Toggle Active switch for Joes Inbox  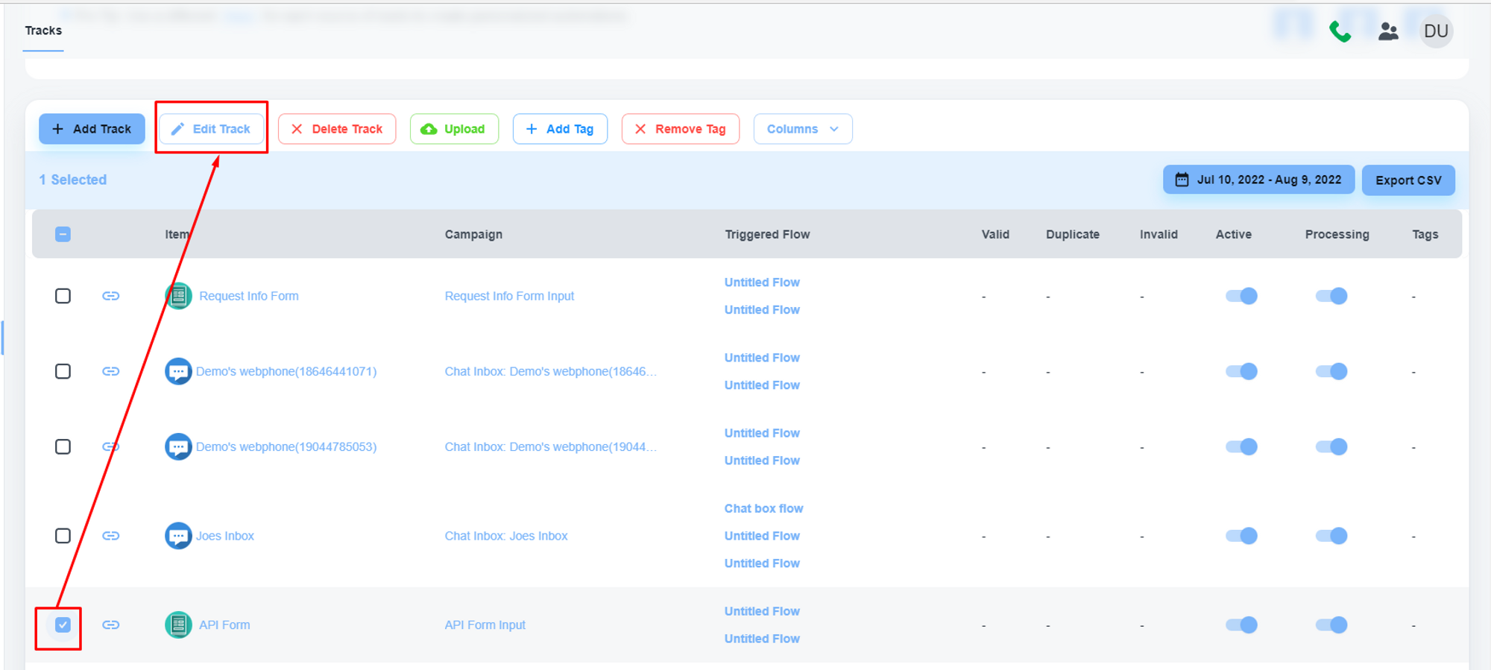(1241, 536)
